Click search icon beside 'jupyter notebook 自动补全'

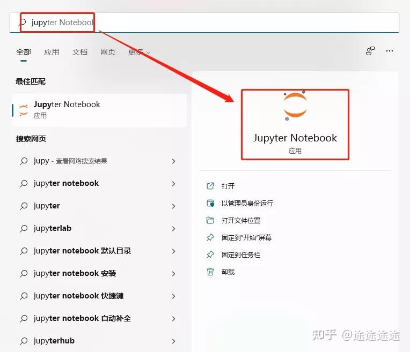coord(24,318)
